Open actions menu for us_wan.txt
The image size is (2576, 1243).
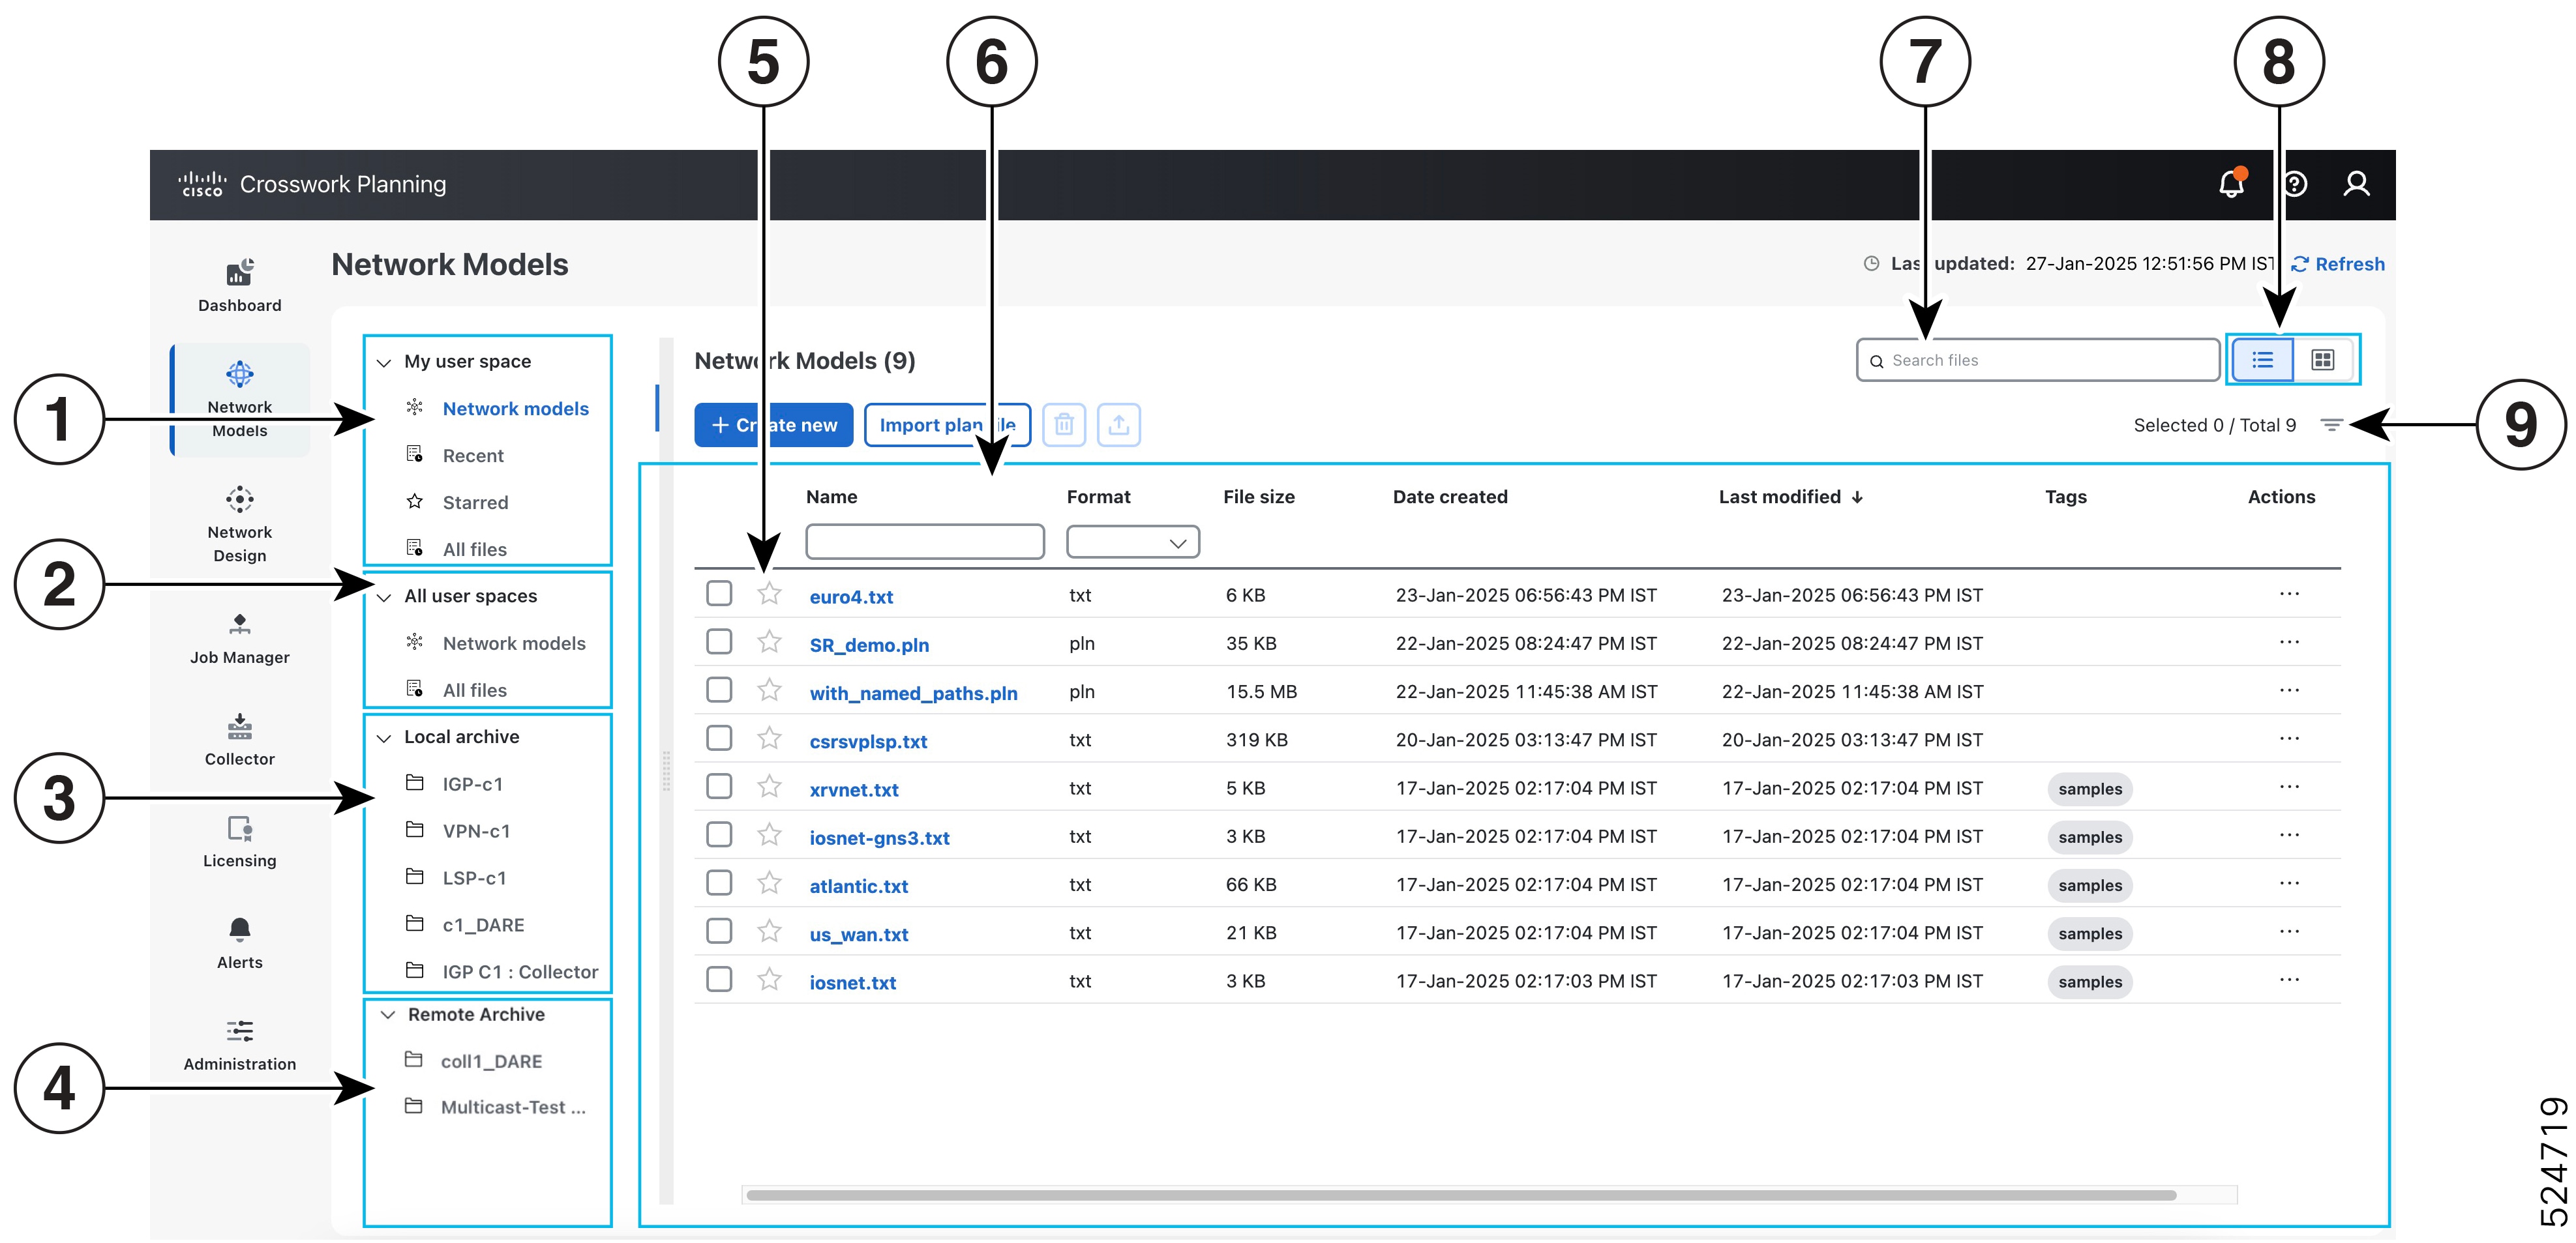coord(2289,931)
